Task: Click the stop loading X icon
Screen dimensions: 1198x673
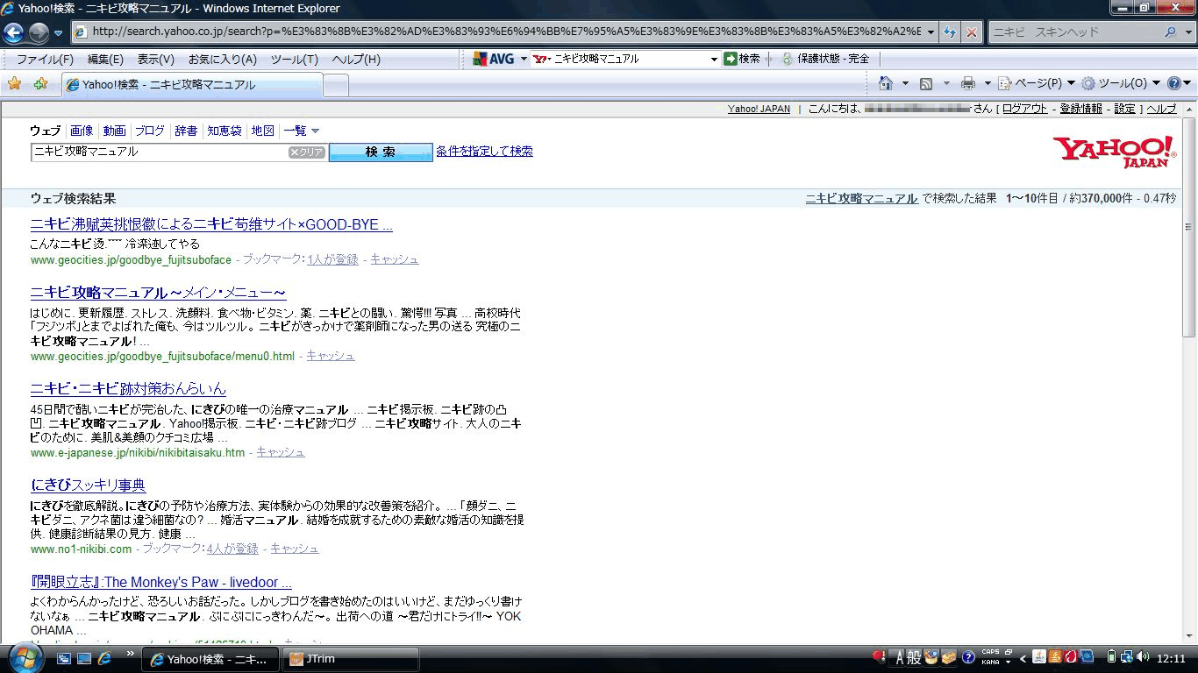Action: tap(972, 32)
